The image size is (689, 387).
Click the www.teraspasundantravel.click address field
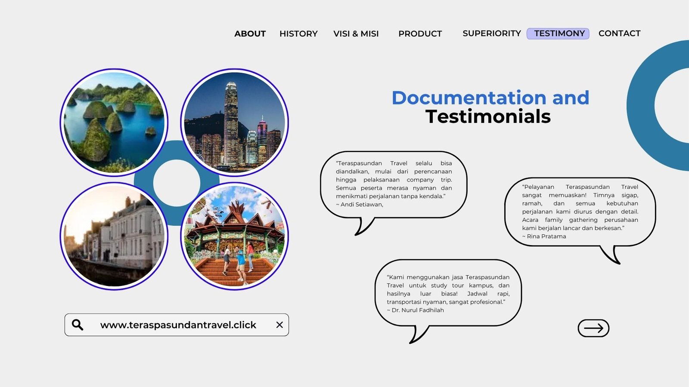coord(178,325)
